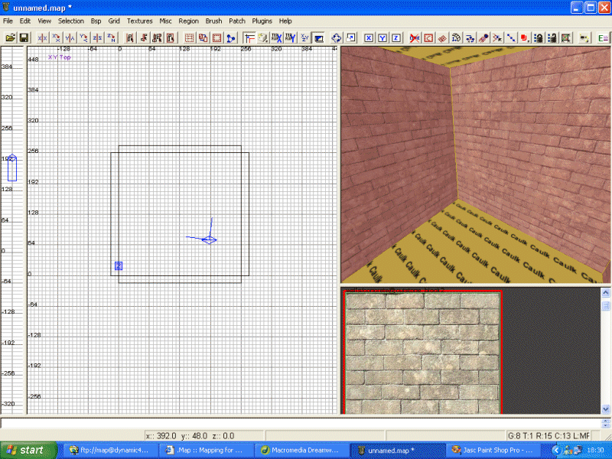Click the yellow arrows toolbar icon

584,37
